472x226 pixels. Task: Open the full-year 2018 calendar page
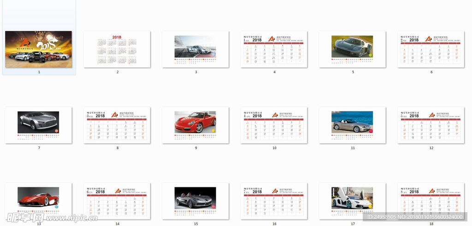[117, 49]
